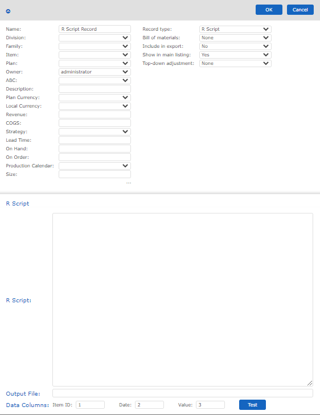
Task: Change the Show in main listing option
Action: pos(235,55)
